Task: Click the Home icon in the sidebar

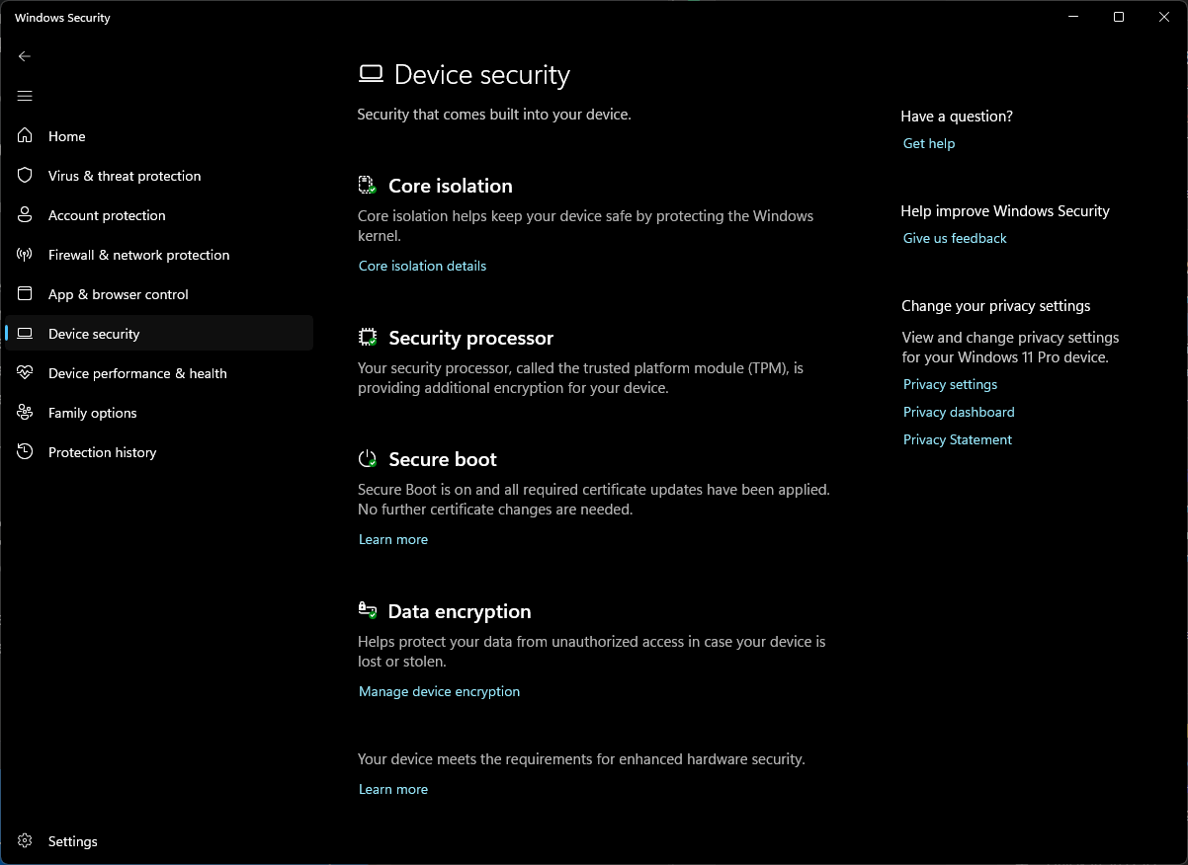Action: point(25,135)
